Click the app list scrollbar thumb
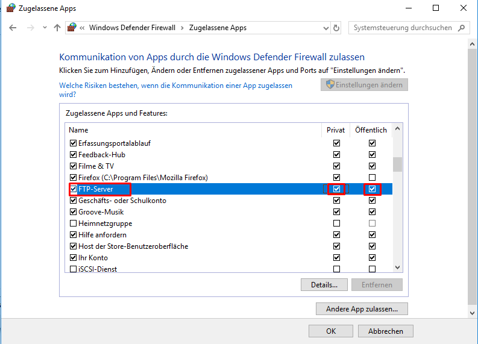478x344 pixels. tap(397, 164)
